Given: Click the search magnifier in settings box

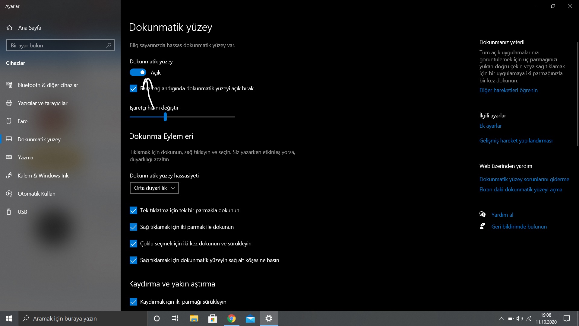Looking at the screenshot, I should pos(109,45).
